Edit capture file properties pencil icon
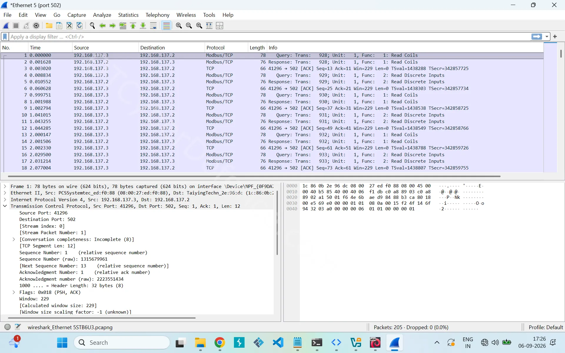Image resolution: width=565 pixels, height=353 pixels. click(x=18, y=327)
